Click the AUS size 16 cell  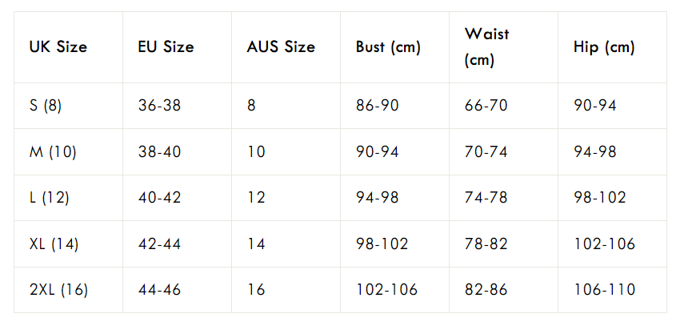tap(286, 290)
